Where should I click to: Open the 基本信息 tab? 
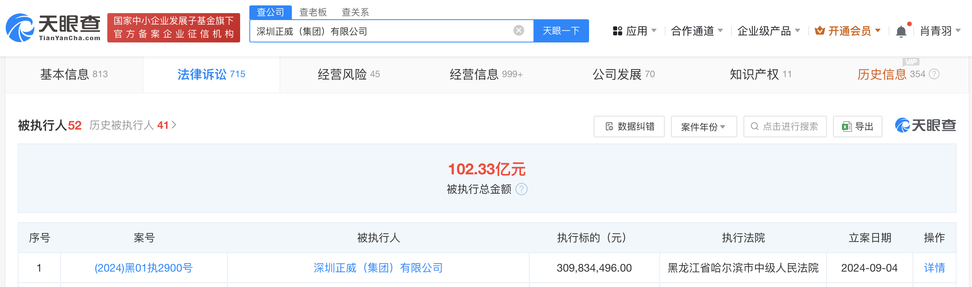click(74, 74)
